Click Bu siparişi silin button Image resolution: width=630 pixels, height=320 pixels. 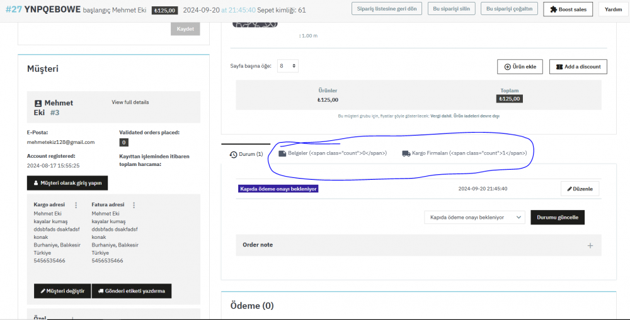(x=451, y=8)
